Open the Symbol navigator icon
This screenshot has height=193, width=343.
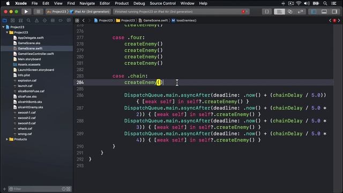[20, 20]
